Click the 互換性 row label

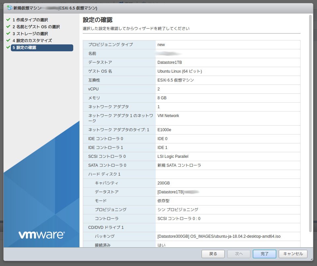pyautogui.click(x=94, y=80)
